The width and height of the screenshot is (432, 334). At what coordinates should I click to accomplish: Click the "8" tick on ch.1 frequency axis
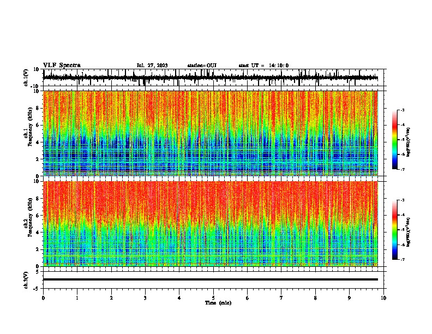pos(38,108)
